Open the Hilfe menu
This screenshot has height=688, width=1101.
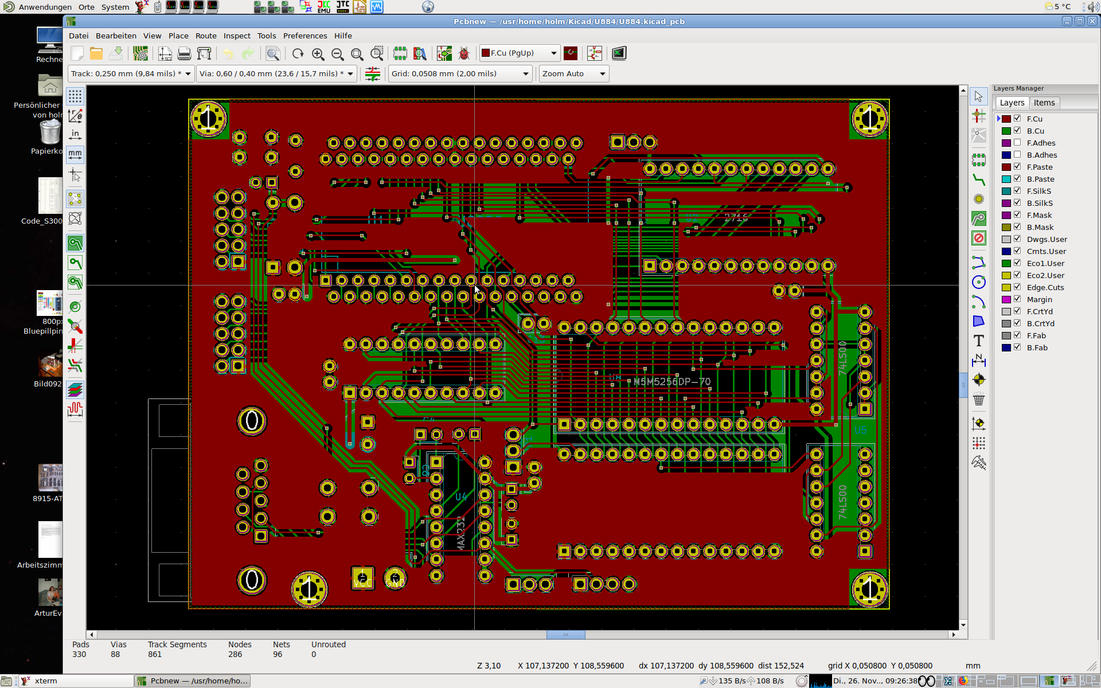coord(343,36)
